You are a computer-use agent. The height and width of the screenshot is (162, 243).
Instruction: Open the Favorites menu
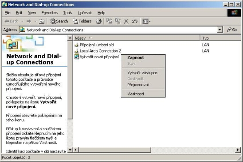pos(49,13)
